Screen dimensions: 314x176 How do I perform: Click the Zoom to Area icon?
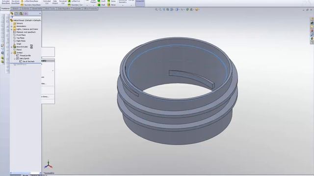160,10
